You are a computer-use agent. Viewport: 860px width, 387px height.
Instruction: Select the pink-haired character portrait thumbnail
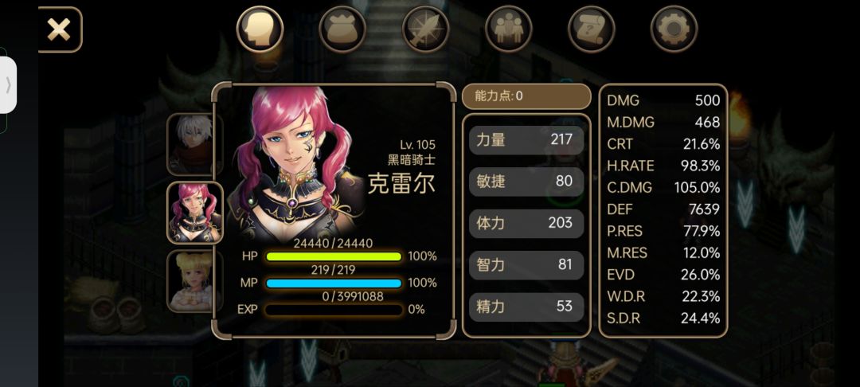pos(195,213)
